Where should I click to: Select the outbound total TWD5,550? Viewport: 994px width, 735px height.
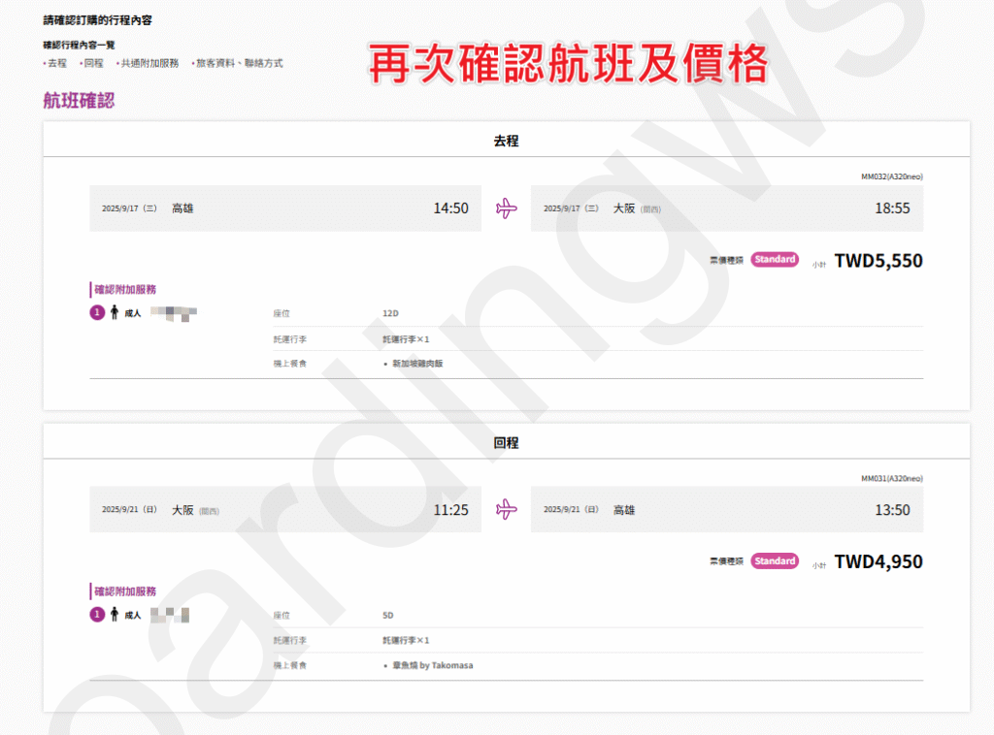tap(878, 261)
